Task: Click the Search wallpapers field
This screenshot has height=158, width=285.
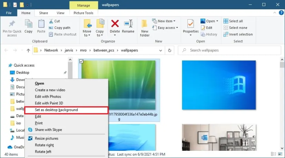Action: click(230, 50)
